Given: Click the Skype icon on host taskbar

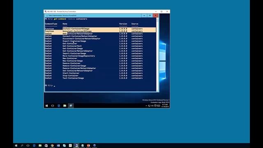Looking at the screenshot, I should pos(64,146).
